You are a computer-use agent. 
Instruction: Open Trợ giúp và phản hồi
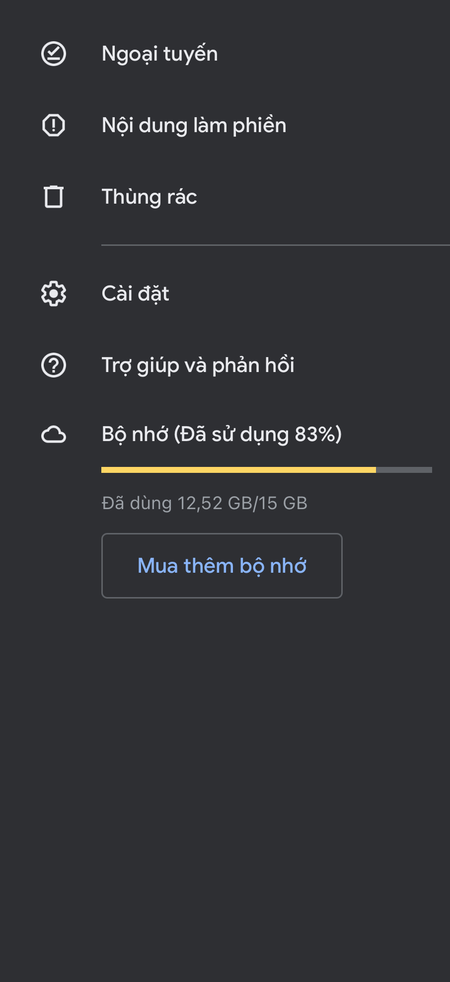(x=198, y=366)
